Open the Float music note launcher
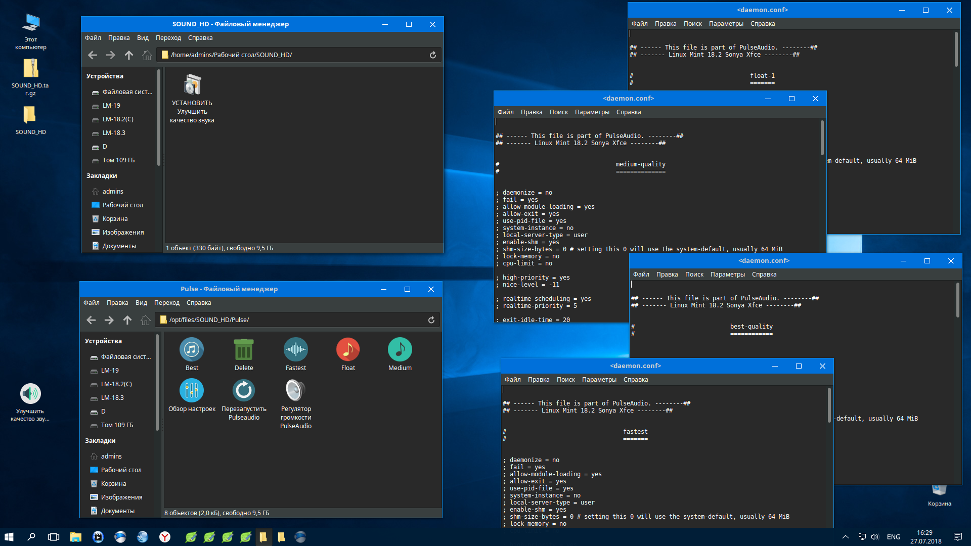This screenshot has width=971, height=546. [348, 350]
